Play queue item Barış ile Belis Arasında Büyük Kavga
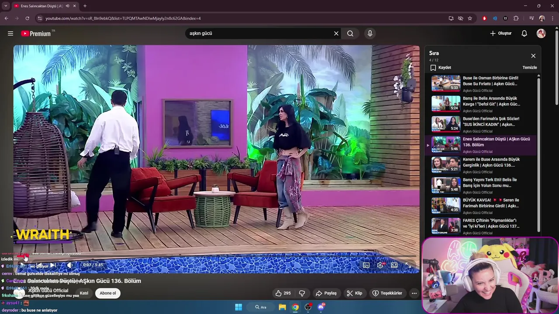The height and width of the screenshot is (314, 559). coord(484,104)
